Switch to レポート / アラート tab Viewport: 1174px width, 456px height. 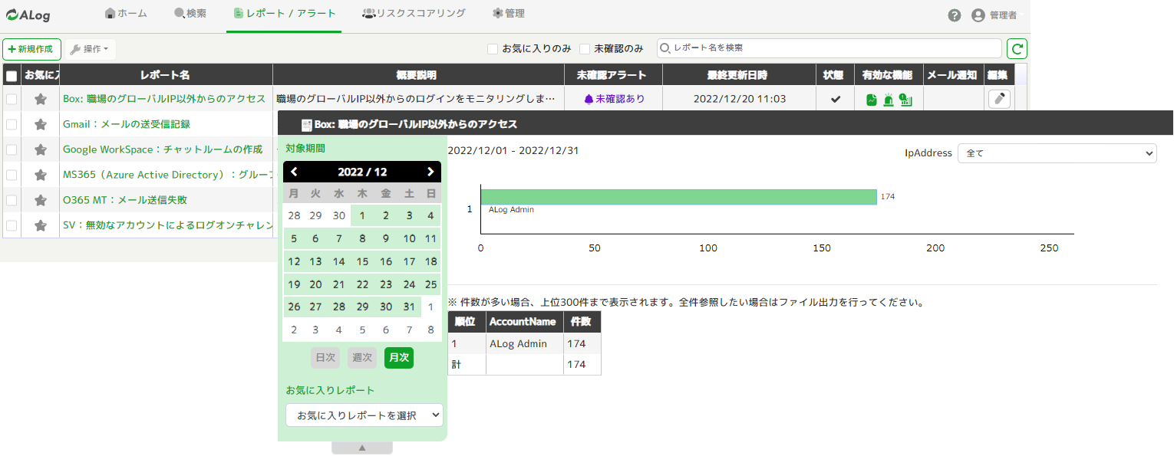pyautogui.click(x=285, y=13)
